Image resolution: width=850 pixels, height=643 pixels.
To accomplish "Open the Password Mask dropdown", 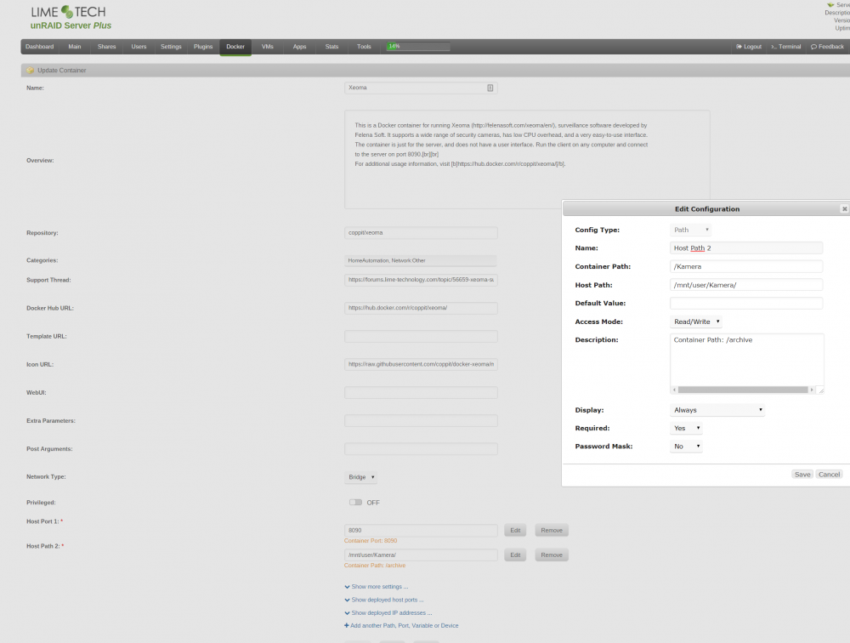I will 686,446.
